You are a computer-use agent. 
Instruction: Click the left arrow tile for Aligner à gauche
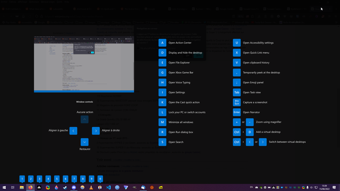[73, 131]
